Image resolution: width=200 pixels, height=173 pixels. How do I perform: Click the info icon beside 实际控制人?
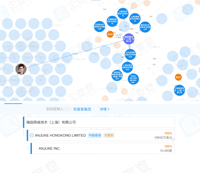pyautogui.click(x=67, y=109)
